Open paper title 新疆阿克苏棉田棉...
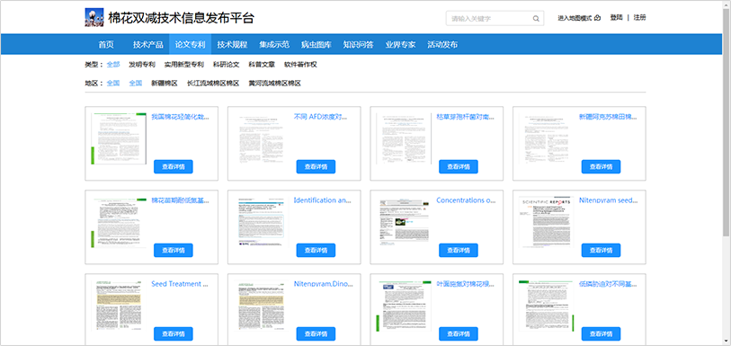 (609, 117)
